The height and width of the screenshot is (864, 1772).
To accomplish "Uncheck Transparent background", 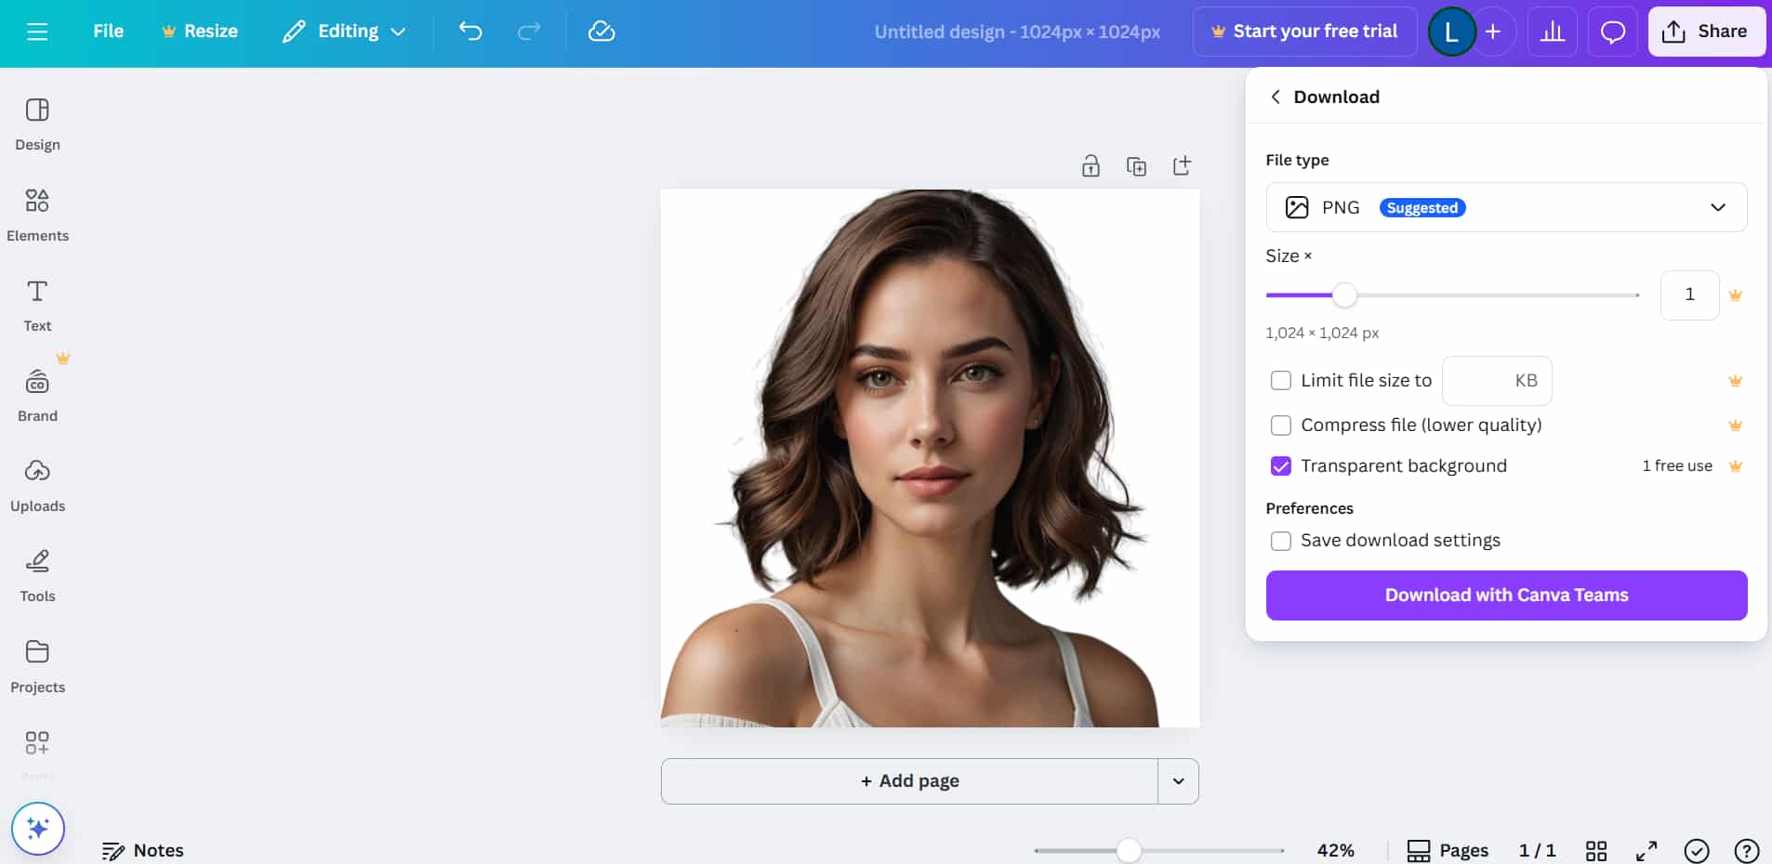I will click(x=1282, y=465).
